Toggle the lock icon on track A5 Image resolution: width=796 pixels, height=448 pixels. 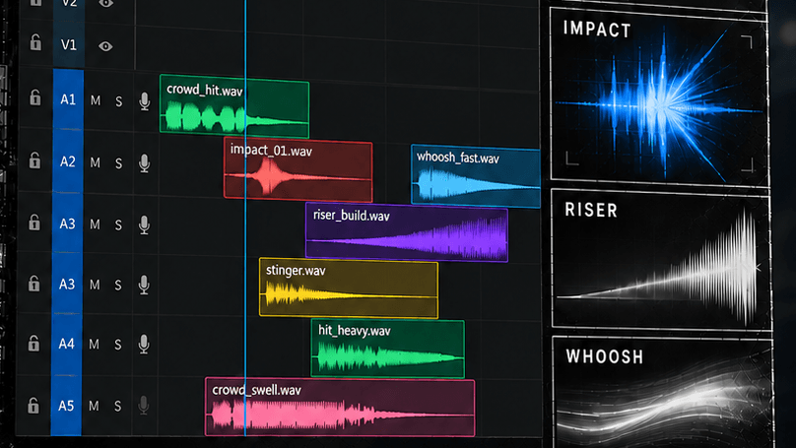[x=33, y=406]
